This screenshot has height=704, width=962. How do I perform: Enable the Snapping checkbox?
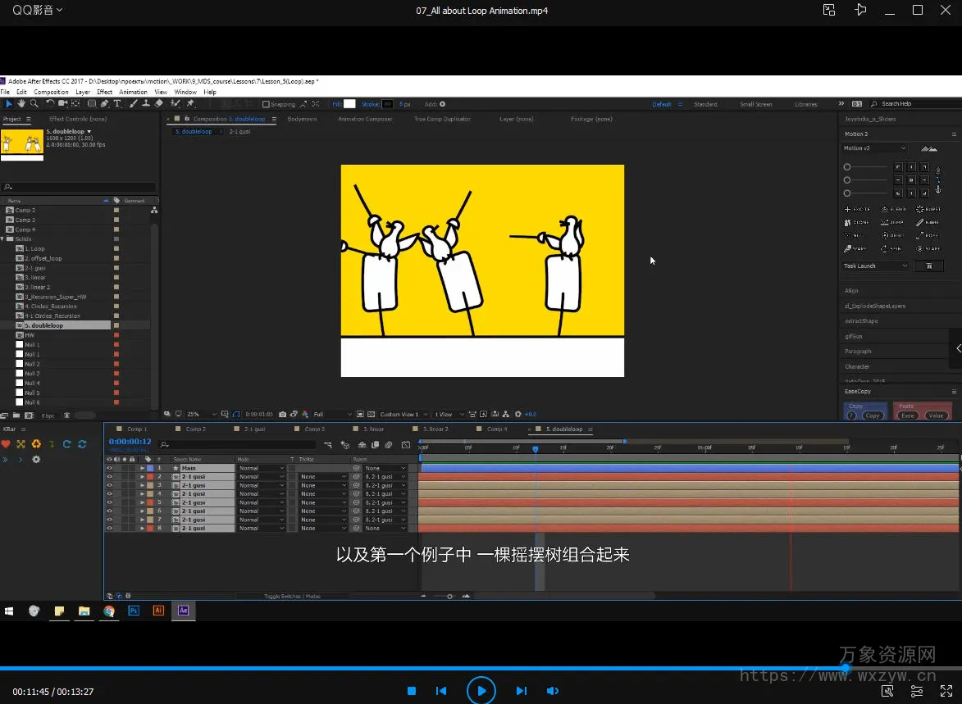coord(266,104)
